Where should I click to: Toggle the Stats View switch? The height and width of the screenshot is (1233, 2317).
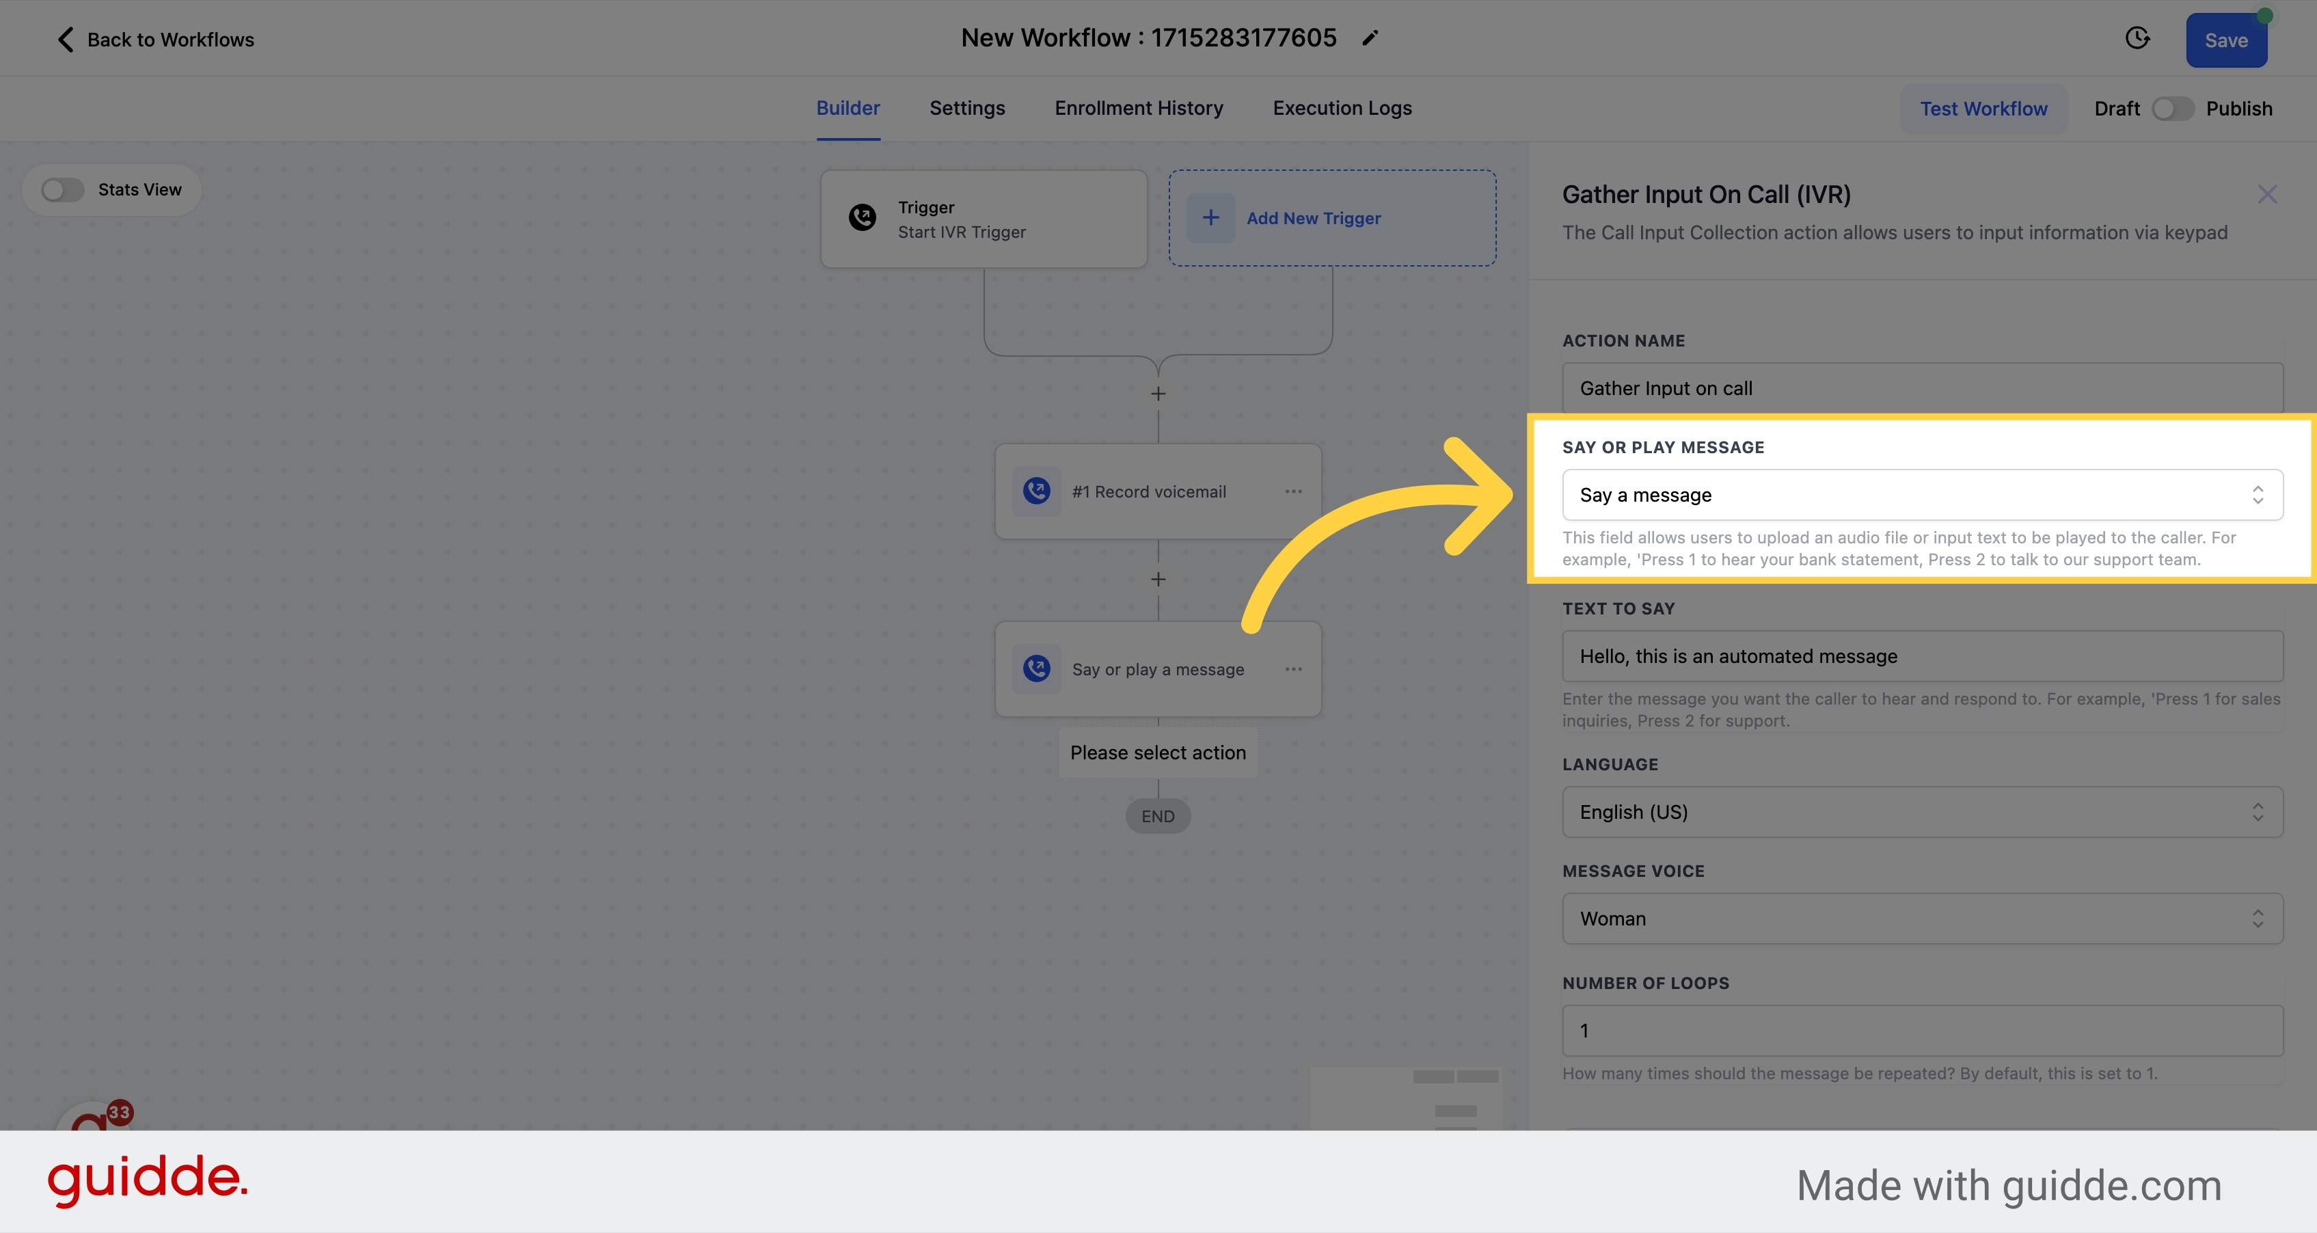pos(63,190)
